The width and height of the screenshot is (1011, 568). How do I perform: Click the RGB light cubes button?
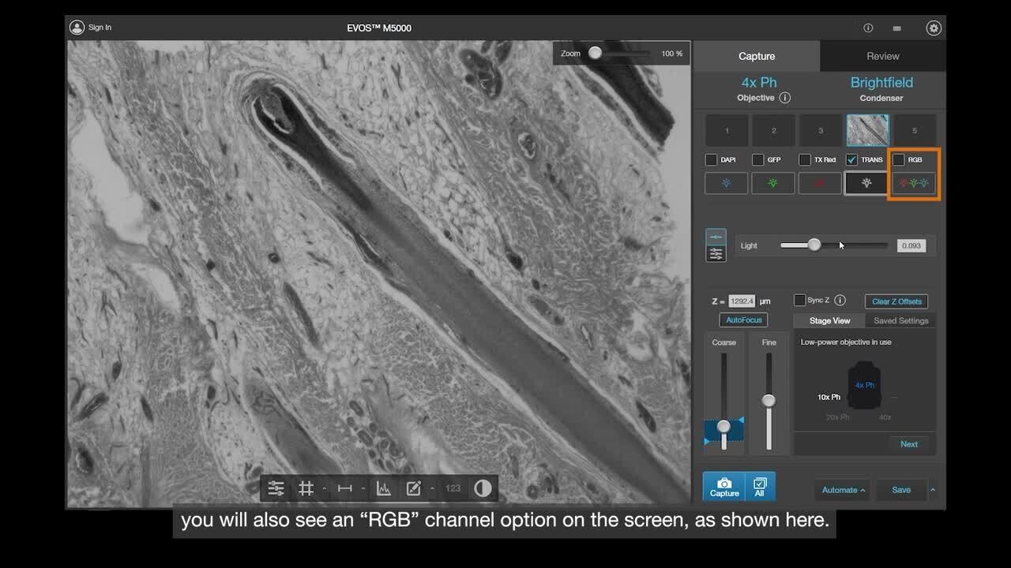pos(915,183)
